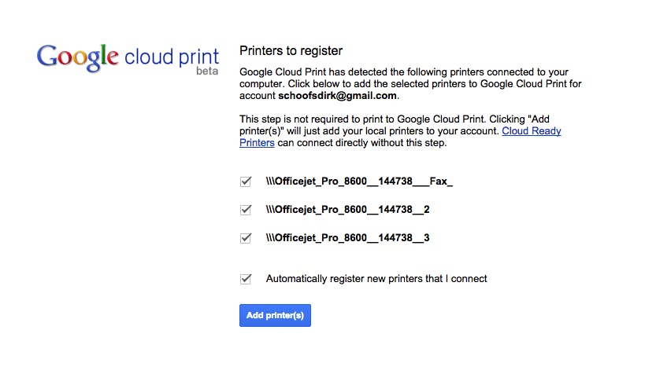This screenshot has width=645, height=385.
Task: Click the Officejet_Pro_8600__144738__2 printer label
Action: pyautogui.click(x=347, y=210)
